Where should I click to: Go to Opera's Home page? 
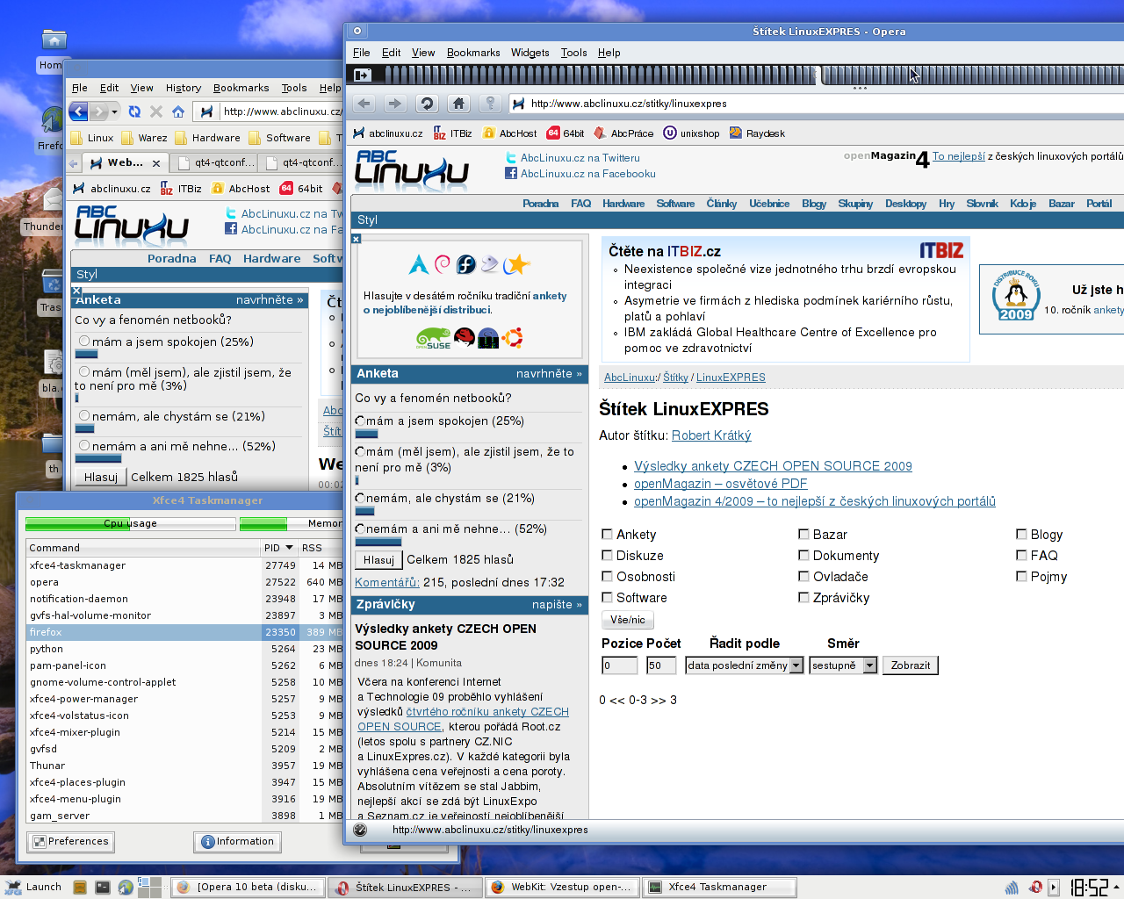458,104
